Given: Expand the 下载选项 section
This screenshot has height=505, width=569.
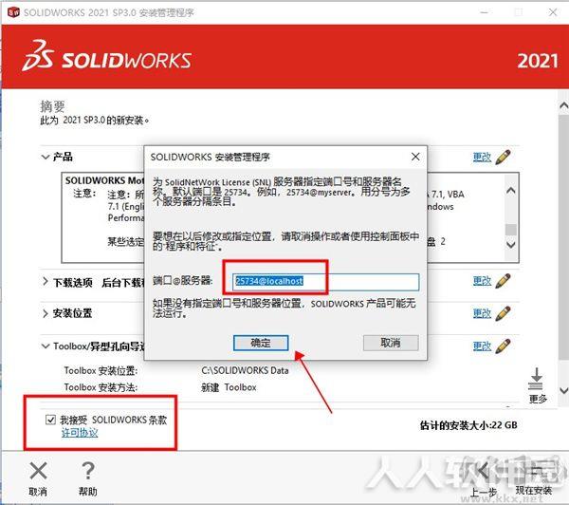Looking at the screenshot, I should click(46, 282).
